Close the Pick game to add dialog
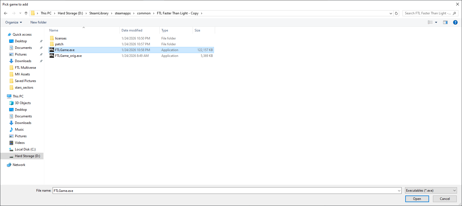This screenshot has width=462, height=206. [x=458, y=4]
